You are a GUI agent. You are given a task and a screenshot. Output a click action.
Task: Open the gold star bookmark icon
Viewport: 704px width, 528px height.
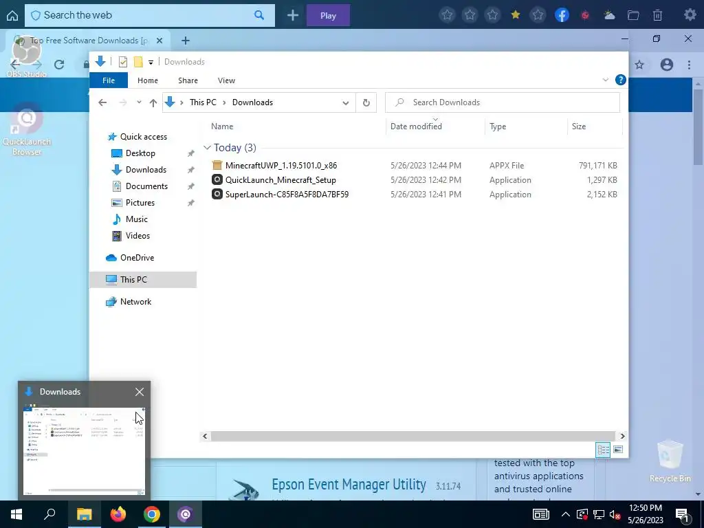[x=516, y=15]
